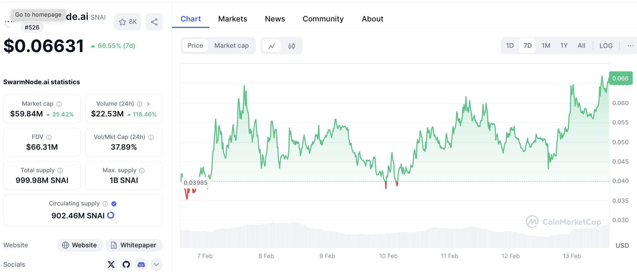Image resolution: width=637 pixels, height=272 pixels.
Task: Expand Volume (24h) details arrow
Action: click(x=148, y=104)
